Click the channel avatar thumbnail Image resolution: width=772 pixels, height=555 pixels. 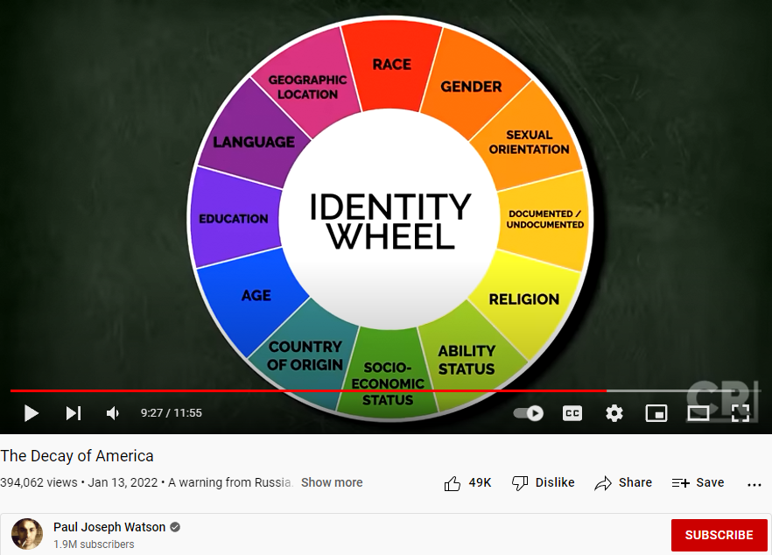click(27, 534)
